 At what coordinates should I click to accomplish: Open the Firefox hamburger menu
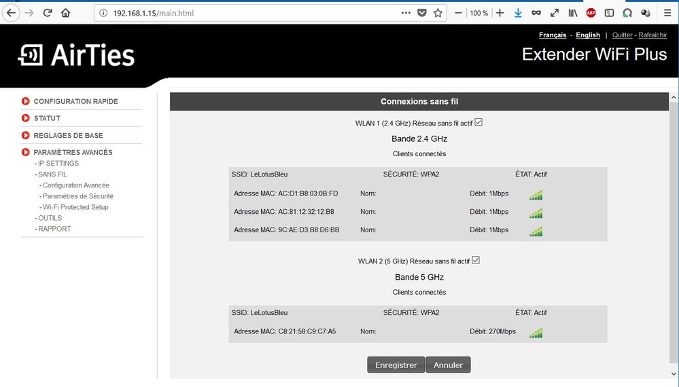point(667,13)
